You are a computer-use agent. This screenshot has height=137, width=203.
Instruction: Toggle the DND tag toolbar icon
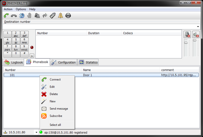pos(53,15)
